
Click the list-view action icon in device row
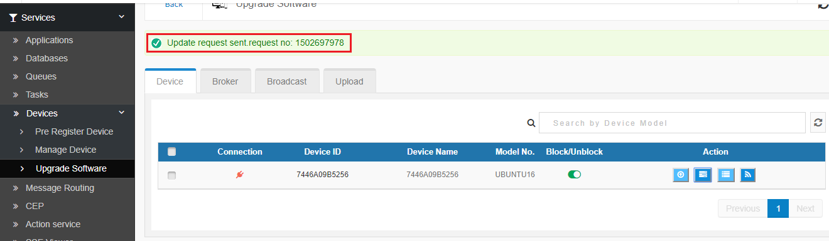725,175
